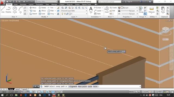Choose the Stretch tool
The width and height of the screenshot is (174, 97).
(33, 14)
